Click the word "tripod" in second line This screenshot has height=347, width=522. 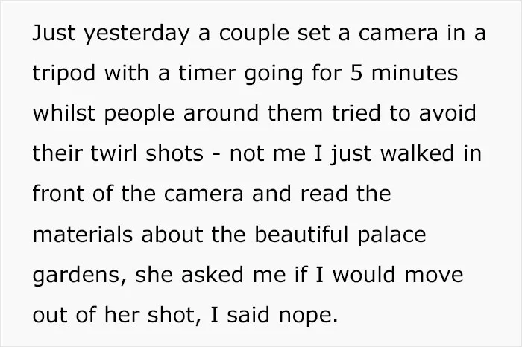click(x=64, y=74)
